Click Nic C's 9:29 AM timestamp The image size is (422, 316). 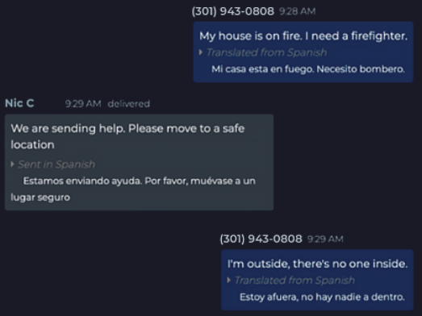(x=83, y=104)
